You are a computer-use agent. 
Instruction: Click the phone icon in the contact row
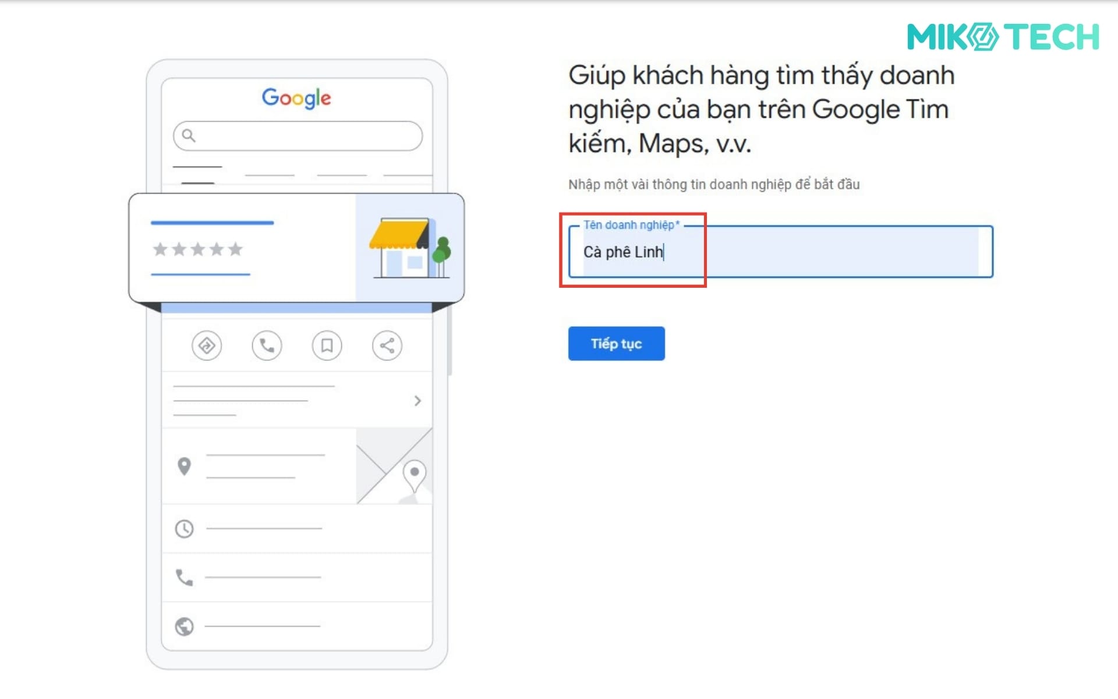coord(184,577)
